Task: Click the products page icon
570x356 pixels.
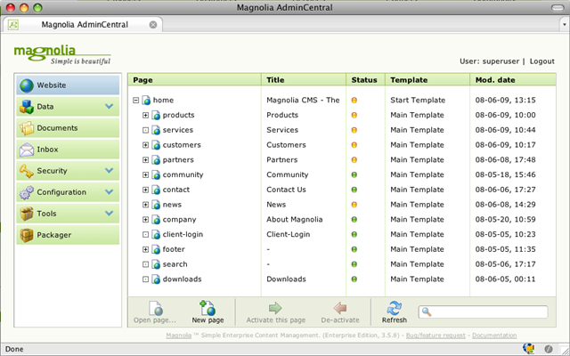Action: tap(156, 115)
